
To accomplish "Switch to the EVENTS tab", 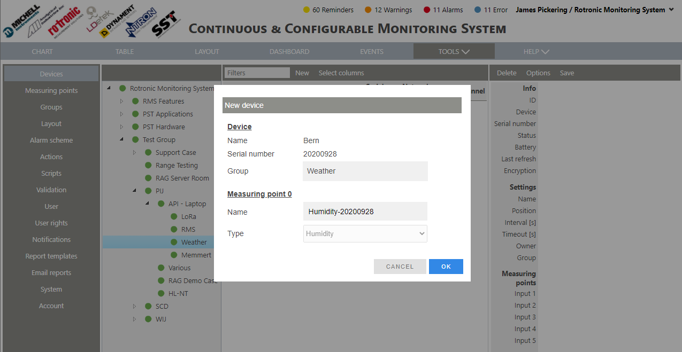I will [372, 51].
